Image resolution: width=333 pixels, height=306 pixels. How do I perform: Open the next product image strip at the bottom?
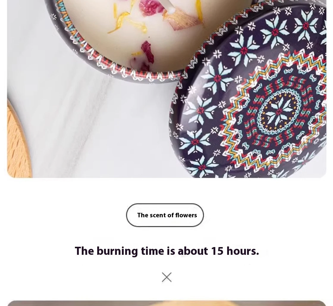tap(167, 303)
